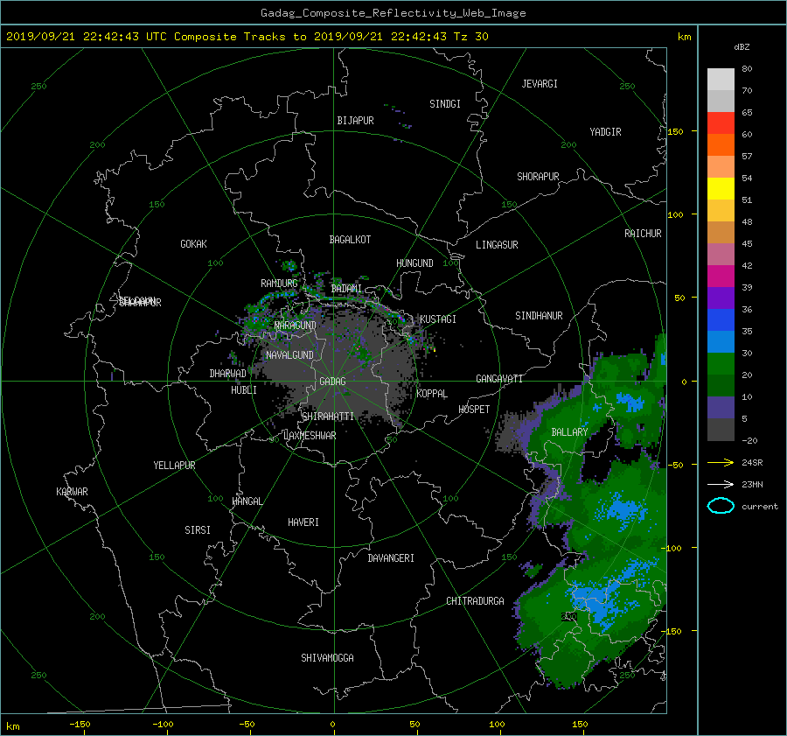787x736 pixels.
Task: Select the magenta 39-42 dBZ color swatch
Action: click(721, 276)
